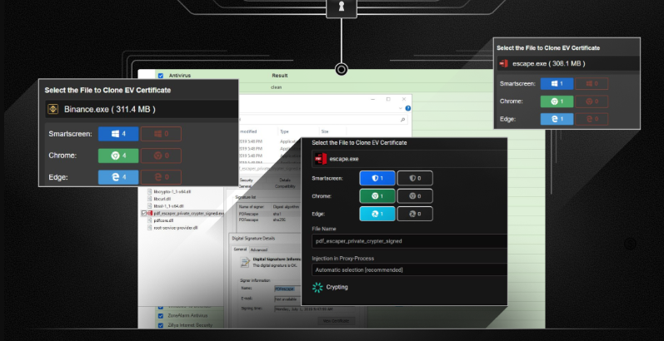
Task: Click the blue help icon in Explorer window
Action: tap(407, 108)
